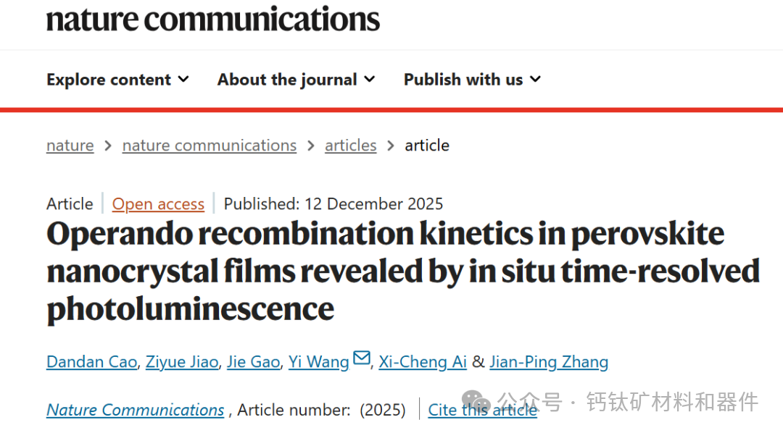The height and width of the screenshot is (433, 783).
Task: Go to the nature breadcrumb link
Action: [x=70, y=146]
